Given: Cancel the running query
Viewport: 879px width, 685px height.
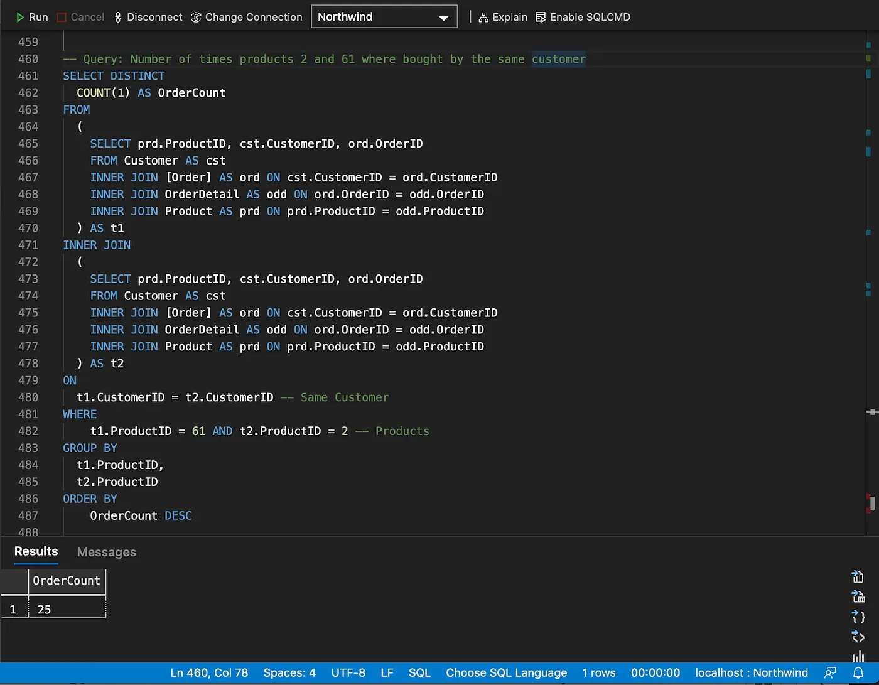Looking at the screenshot, I should point(80,17).
